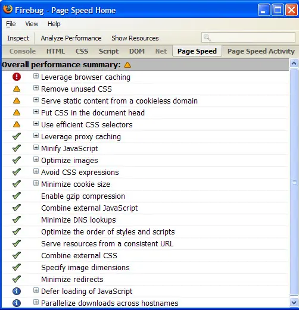Screen dimensions: 299x310
Task: Click the warning triangle next to Remove unused CSS
Action: tap(17, 89)
